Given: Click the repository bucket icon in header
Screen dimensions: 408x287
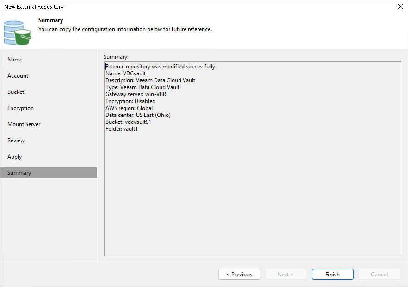Looking at the screenshot, I should (x=18, y=33).
